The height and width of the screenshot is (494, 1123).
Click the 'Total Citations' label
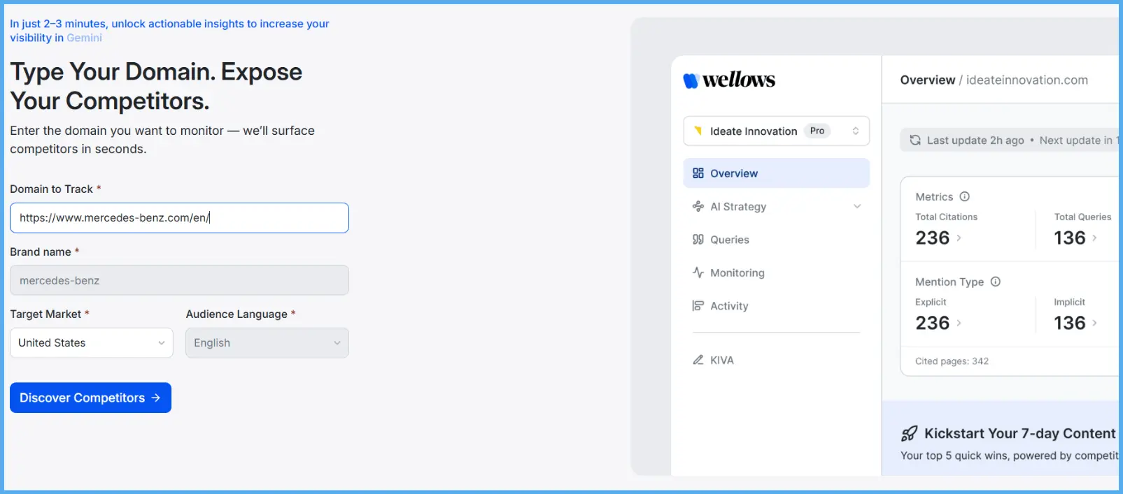click(x=946, y=217)
